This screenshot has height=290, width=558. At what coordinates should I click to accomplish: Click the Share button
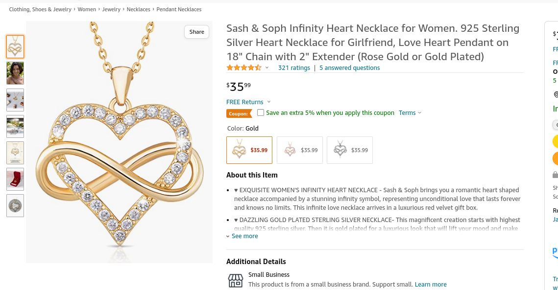tap(197, 32)
